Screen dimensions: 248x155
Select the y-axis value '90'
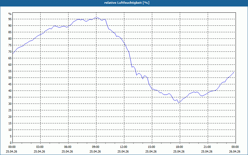10,26
